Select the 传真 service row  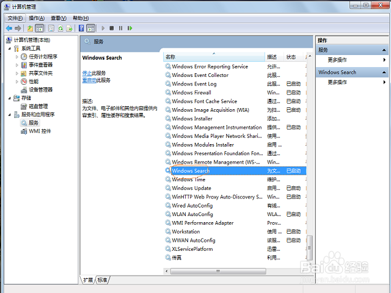[x=235, y=258]
